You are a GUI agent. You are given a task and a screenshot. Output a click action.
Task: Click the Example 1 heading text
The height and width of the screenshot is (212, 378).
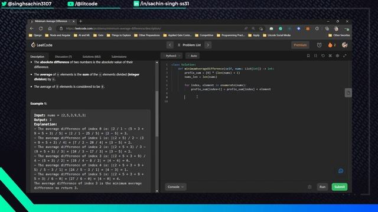[38, 104]
